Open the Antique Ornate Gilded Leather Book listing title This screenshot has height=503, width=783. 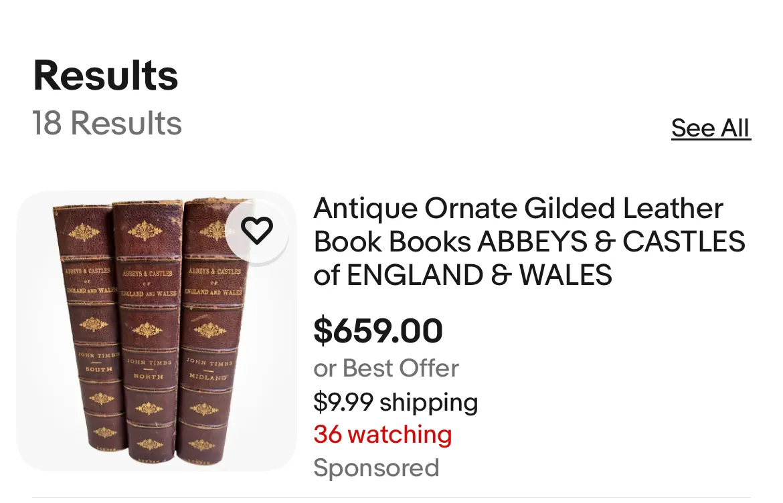[529, 241]
